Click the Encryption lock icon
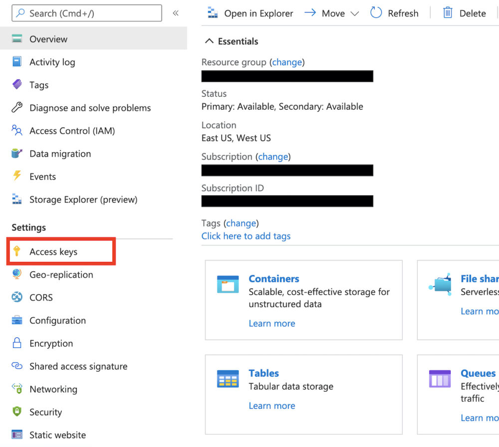 point(16,343)
